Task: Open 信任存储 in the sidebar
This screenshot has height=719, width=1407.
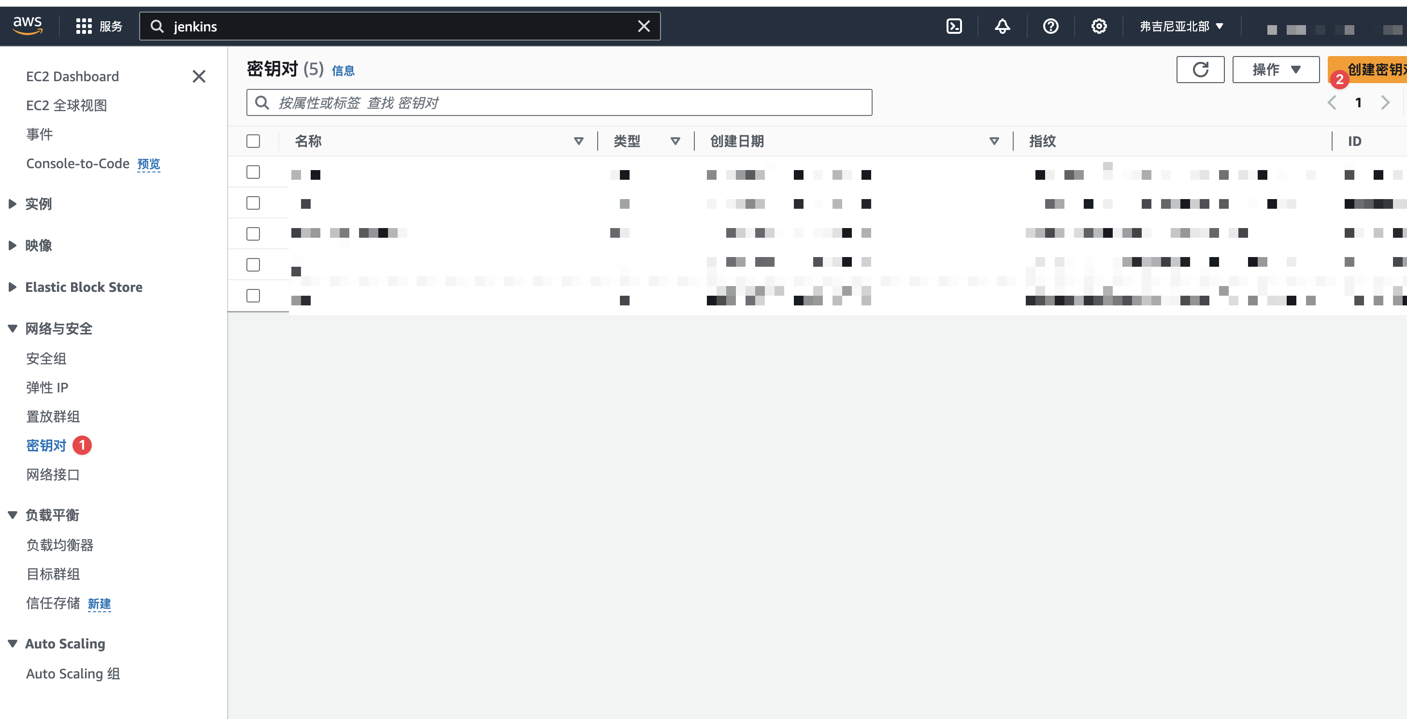Action: click(x=53, y=603)
